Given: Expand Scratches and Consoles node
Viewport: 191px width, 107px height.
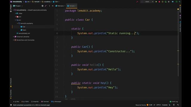Looking at the screenshot, I should point(13,40).
